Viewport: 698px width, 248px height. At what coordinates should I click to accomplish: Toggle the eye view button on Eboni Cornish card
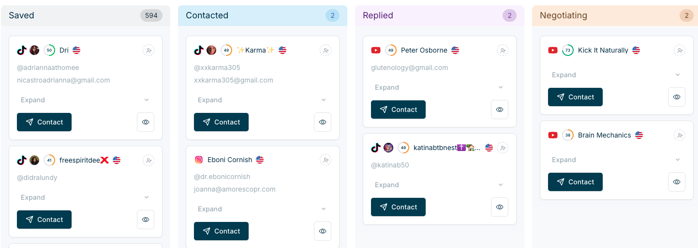pos(323,231)
